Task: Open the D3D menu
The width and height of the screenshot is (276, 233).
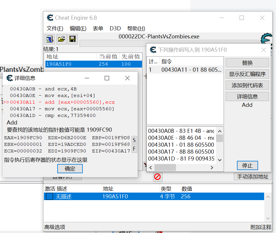Action: click(115, 28)
